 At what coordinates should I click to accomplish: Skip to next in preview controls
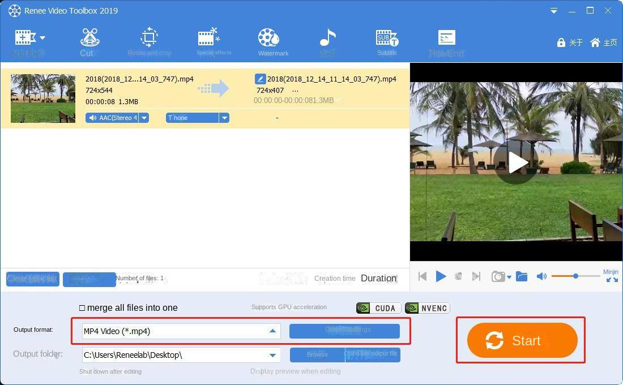tap(476, 276)
